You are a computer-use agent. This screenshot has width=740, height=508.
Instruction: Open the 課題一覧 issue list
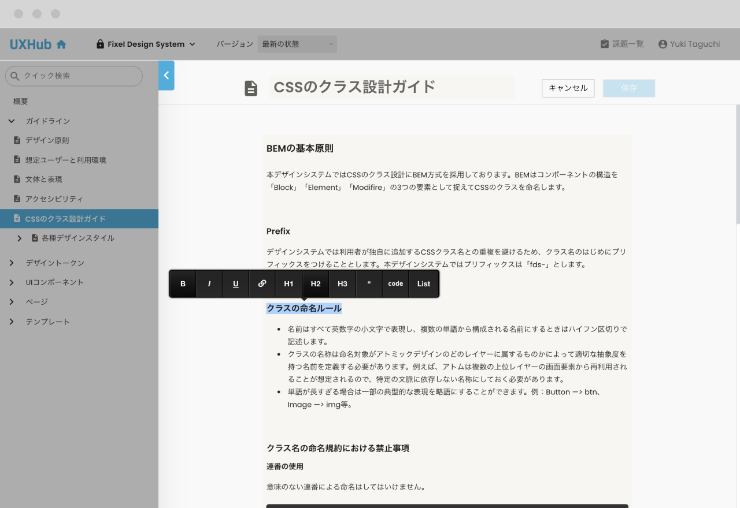(622, 44)
